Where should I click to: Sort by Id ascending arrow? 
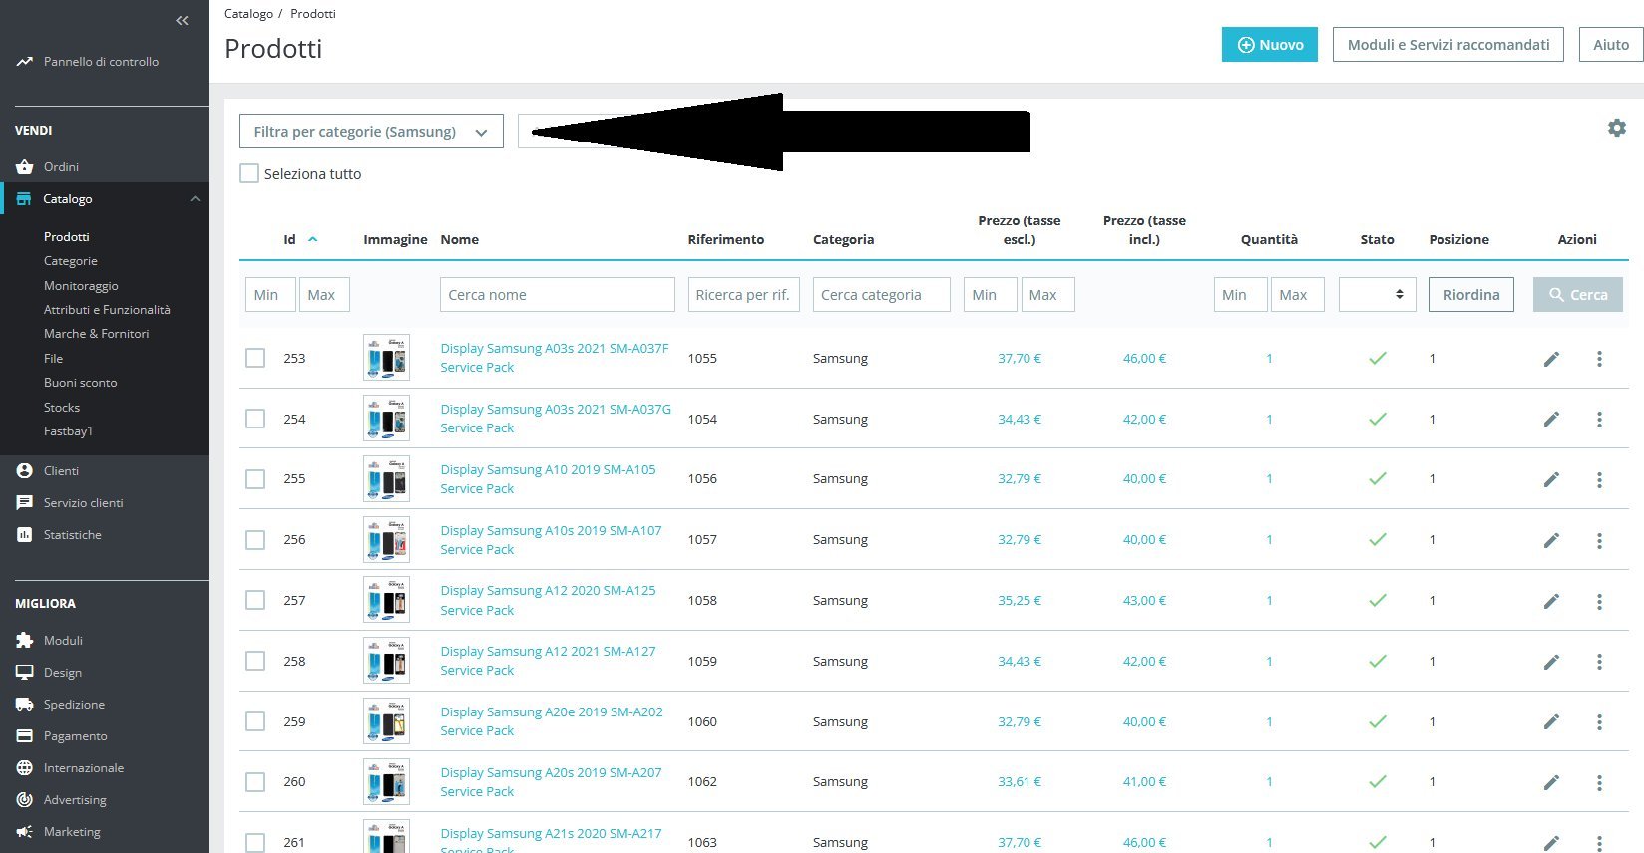pyautogui.click(x=312, y=239)
